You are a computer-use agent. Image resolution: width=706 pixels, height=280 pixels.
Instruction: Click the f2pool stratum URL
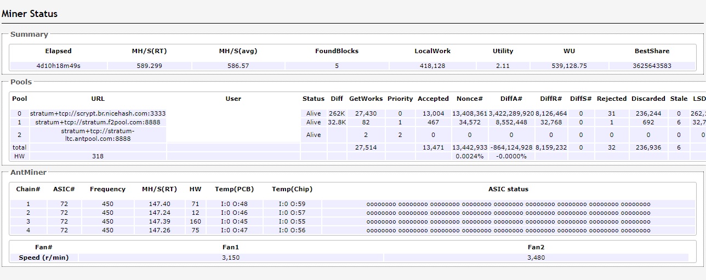click(x=98, y=122)
